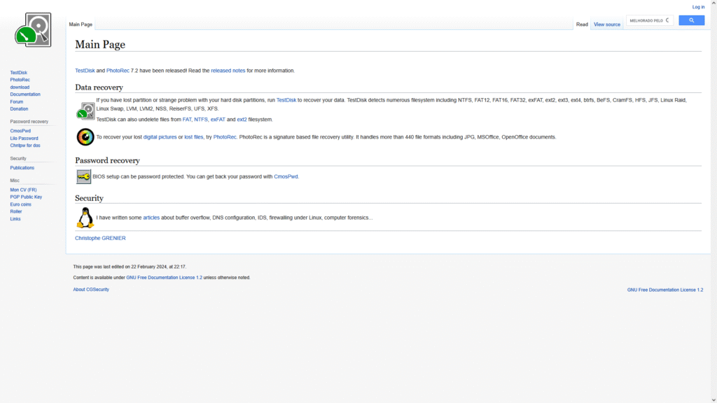Click the PhotoRec colorful eye icon
Image resolution: width=717 pixels, height=403 pixels.
tap(85, 137)
